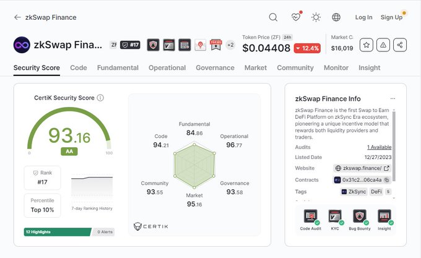
Task: Switch price period with 24h selector
Action: pos(287,37)
